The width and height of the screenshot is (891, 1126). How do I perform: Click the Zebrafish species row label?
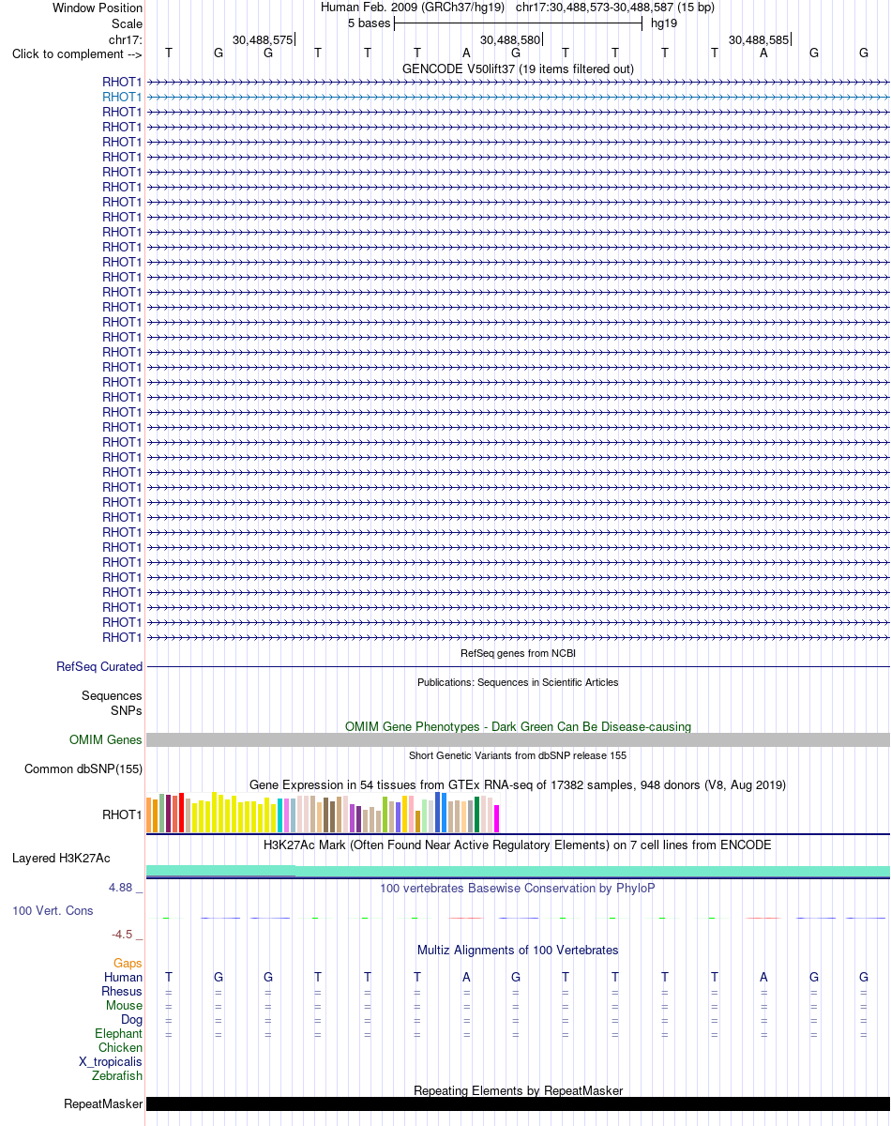(117, 1075)
